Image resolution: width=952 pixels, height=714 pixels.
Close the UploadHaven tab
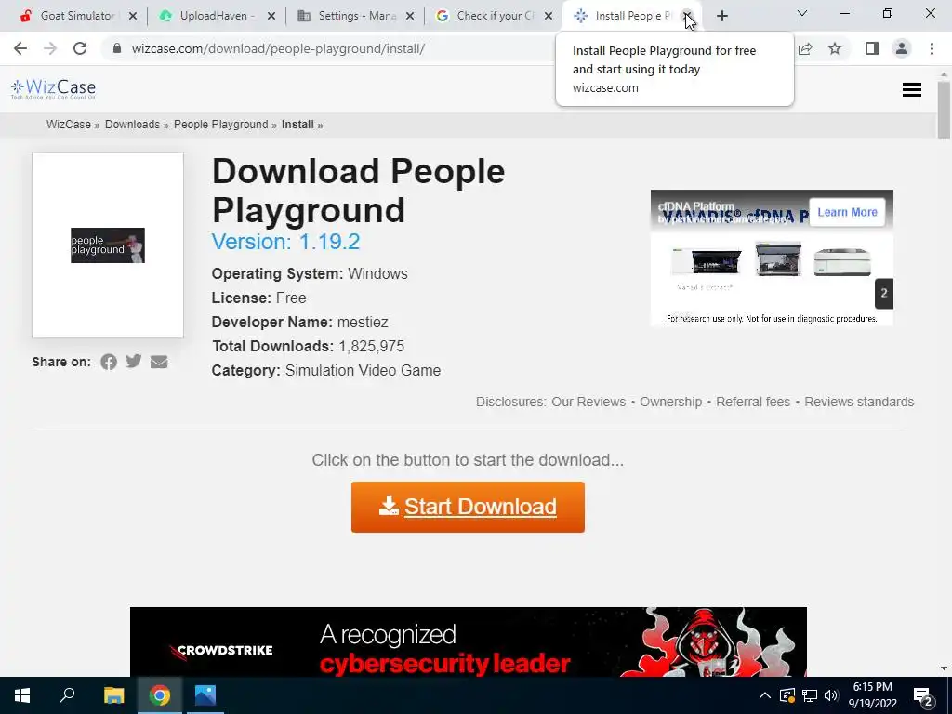271,16
